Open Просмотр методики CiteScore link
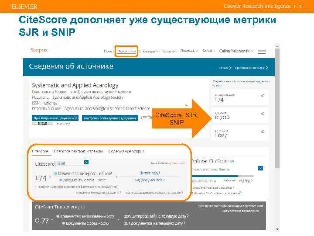The height and width of the screenshot is (236, 314). [99, 192]
